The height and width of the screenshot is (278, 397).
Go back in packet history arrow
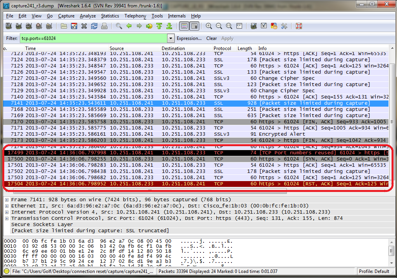point(129,26)
